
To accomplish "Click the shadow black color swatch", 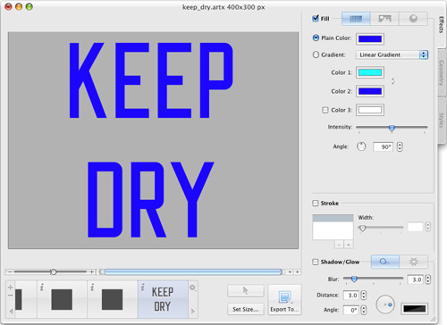I will point(415,309).
